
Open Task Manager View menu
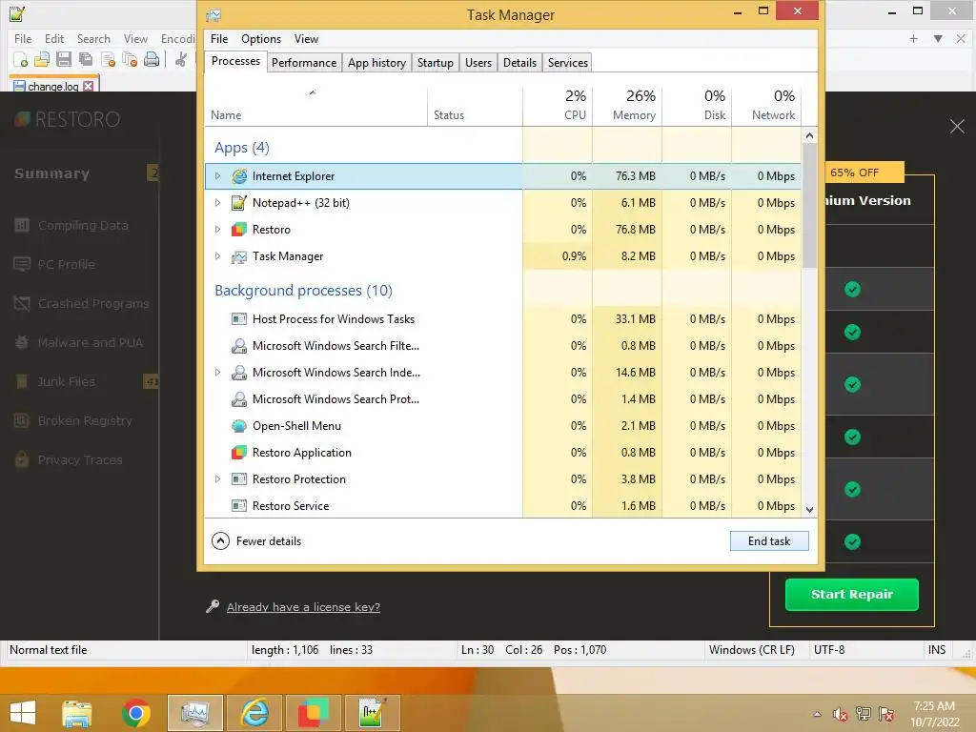[x=306, y=38]
